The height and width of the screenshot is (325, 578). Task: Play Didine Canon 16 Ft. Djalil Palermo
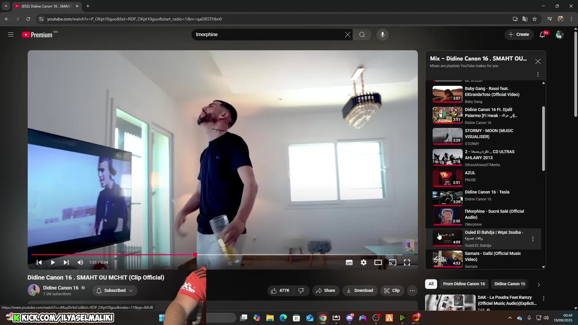point(483,116)
